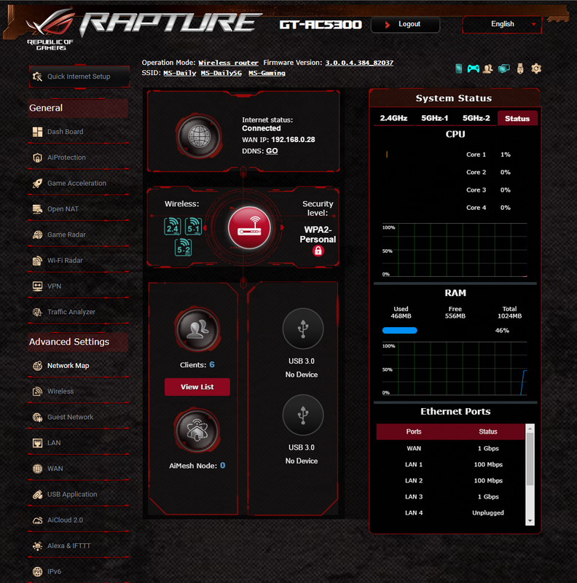Click the USB status icon in header
The image size is (577, 583).
click(520, 69)
